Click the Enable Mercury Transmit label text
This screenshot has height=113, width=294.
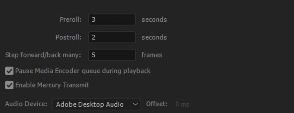(52, 85)
